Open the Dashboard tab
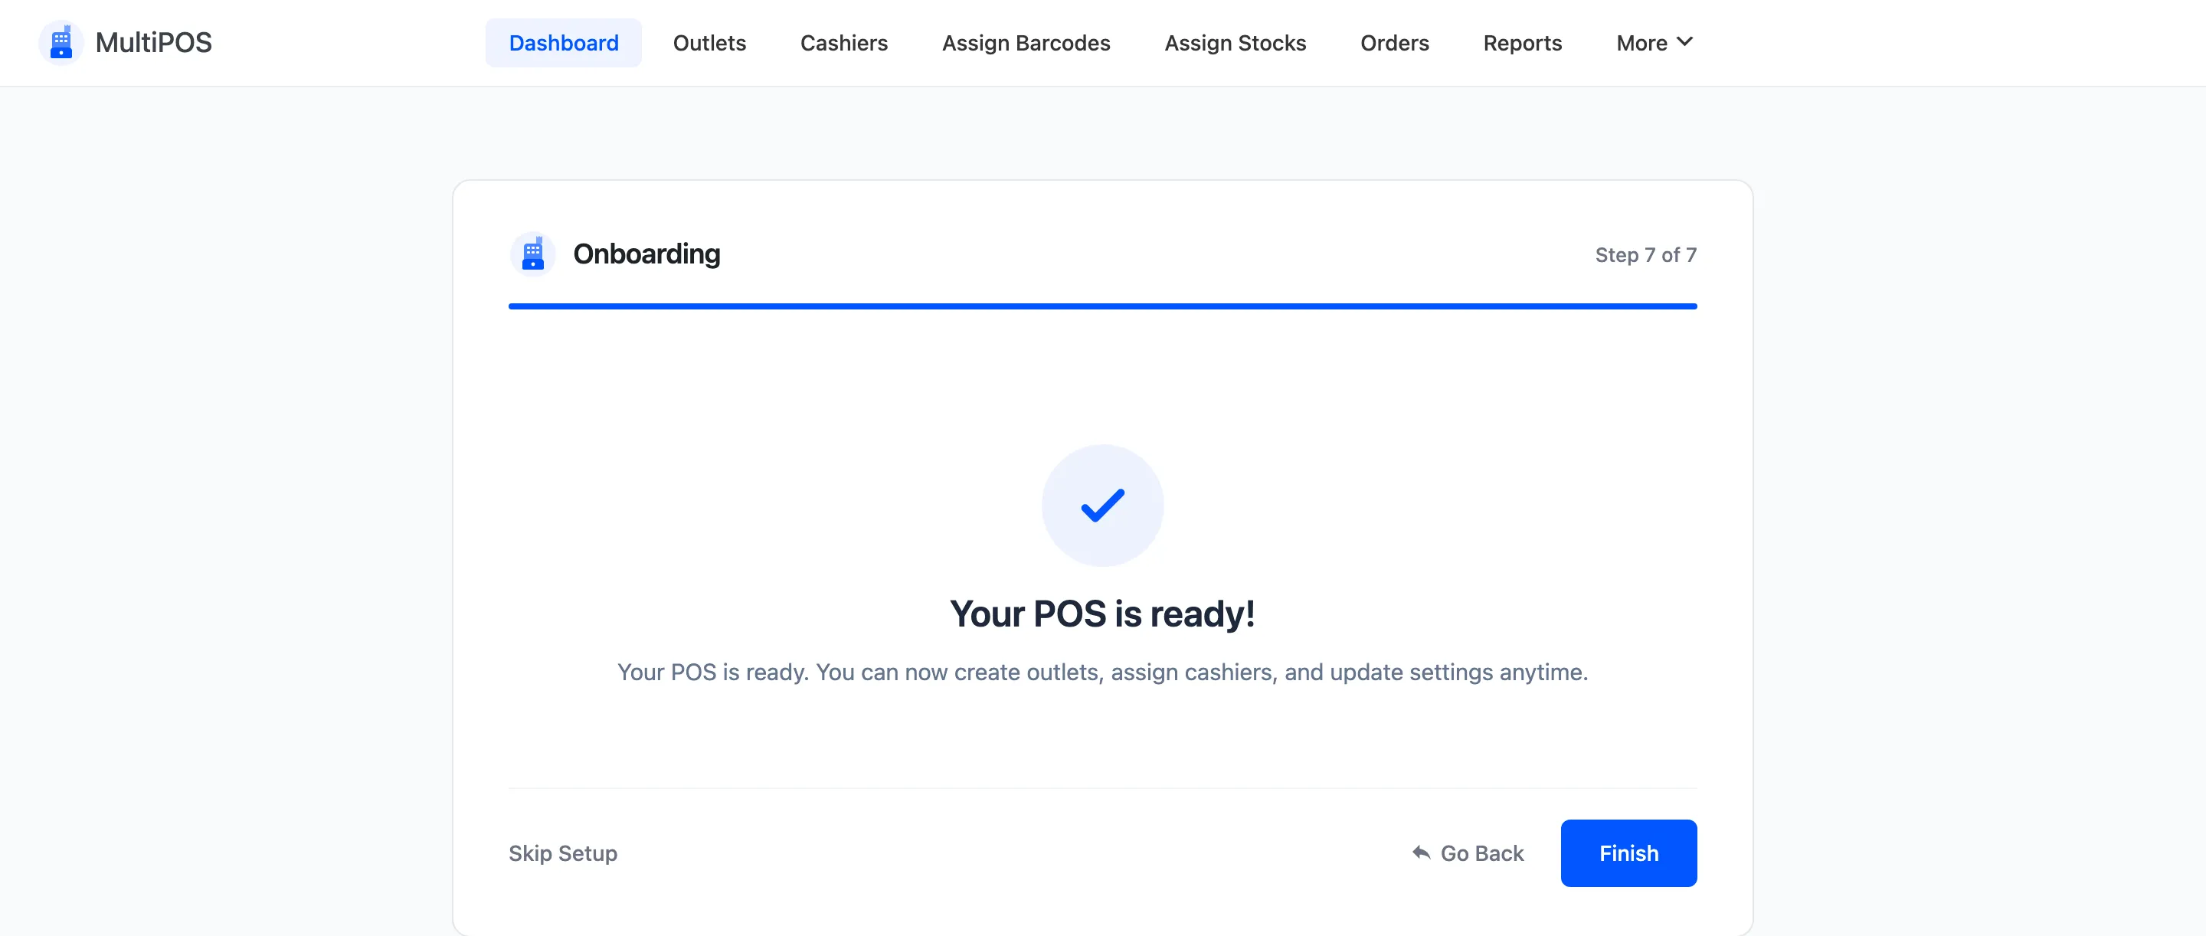Viewport: 2206px width, 936px height. click(564, 43)
